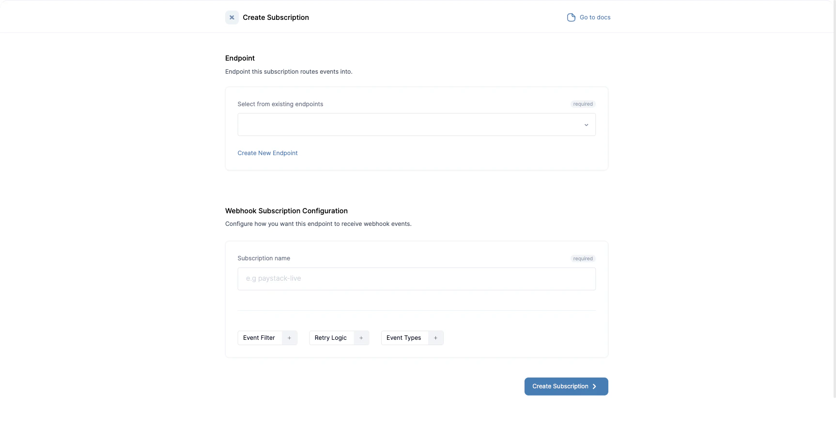Click the required badge next to Subscription name
Screen dimensions: 836x445
pos(583,258)
